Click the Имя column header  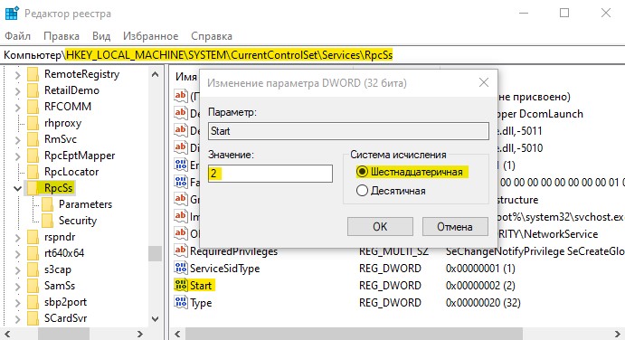click(186, 77)
